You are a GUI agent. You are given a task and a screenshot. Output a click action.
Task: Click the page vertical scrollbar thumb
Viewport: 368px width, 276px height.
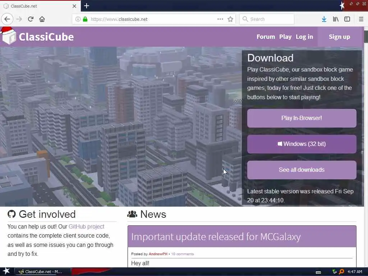(x=366, y=37)
